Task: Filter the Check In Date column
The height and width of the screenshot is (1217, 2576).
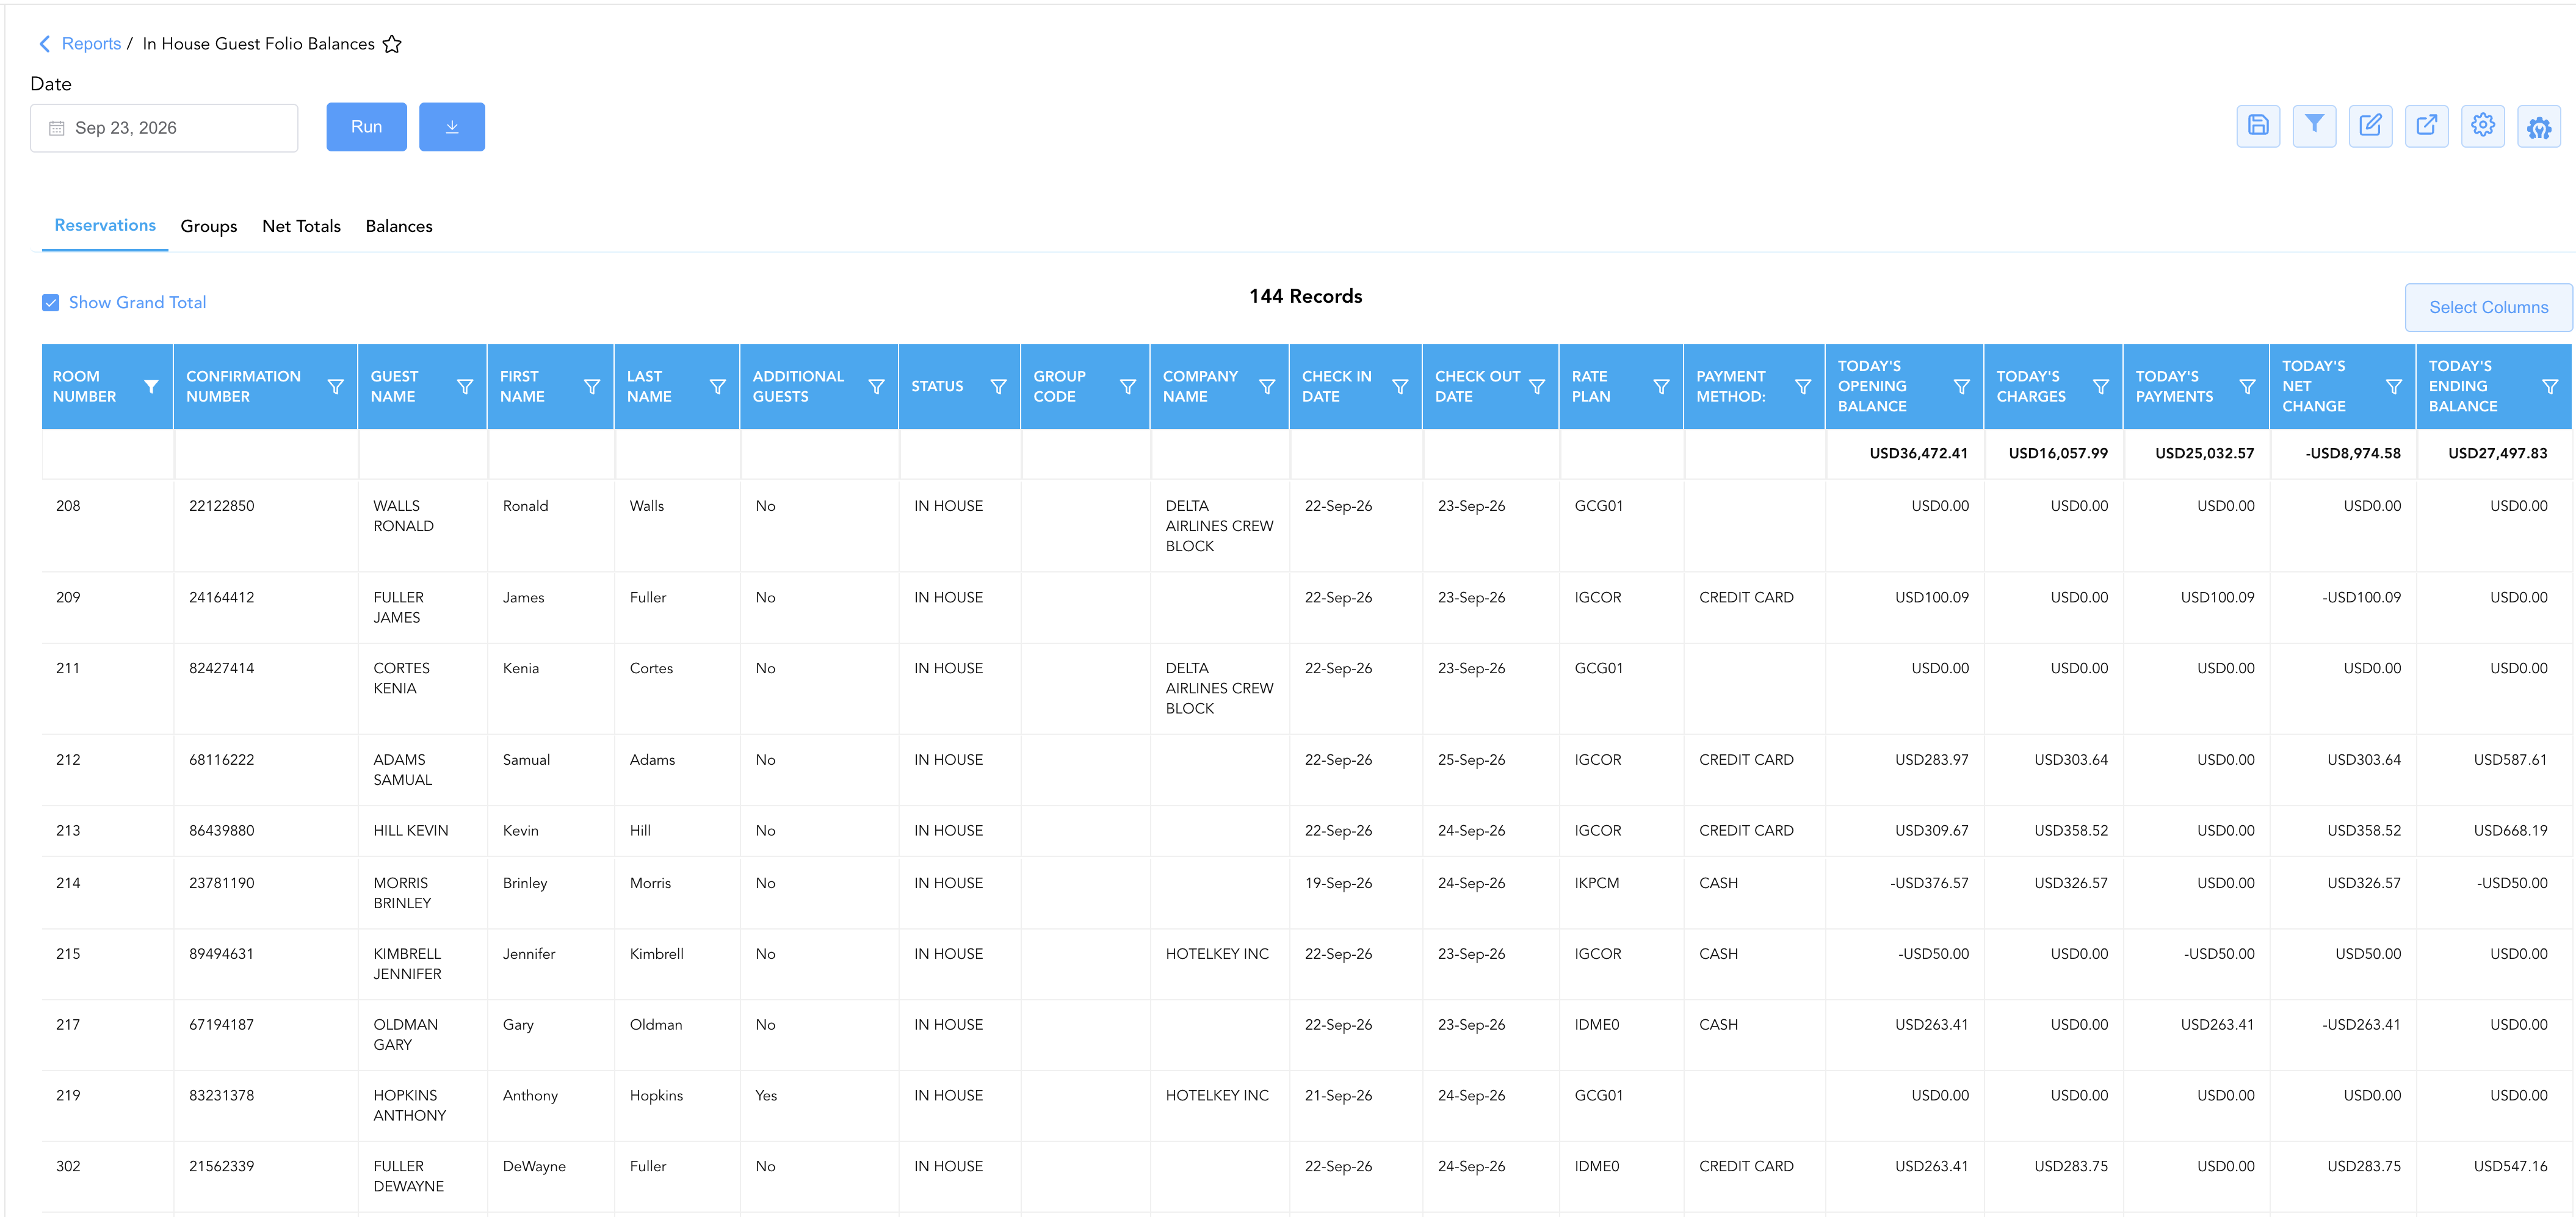Action: click(x=1400, y=387)
